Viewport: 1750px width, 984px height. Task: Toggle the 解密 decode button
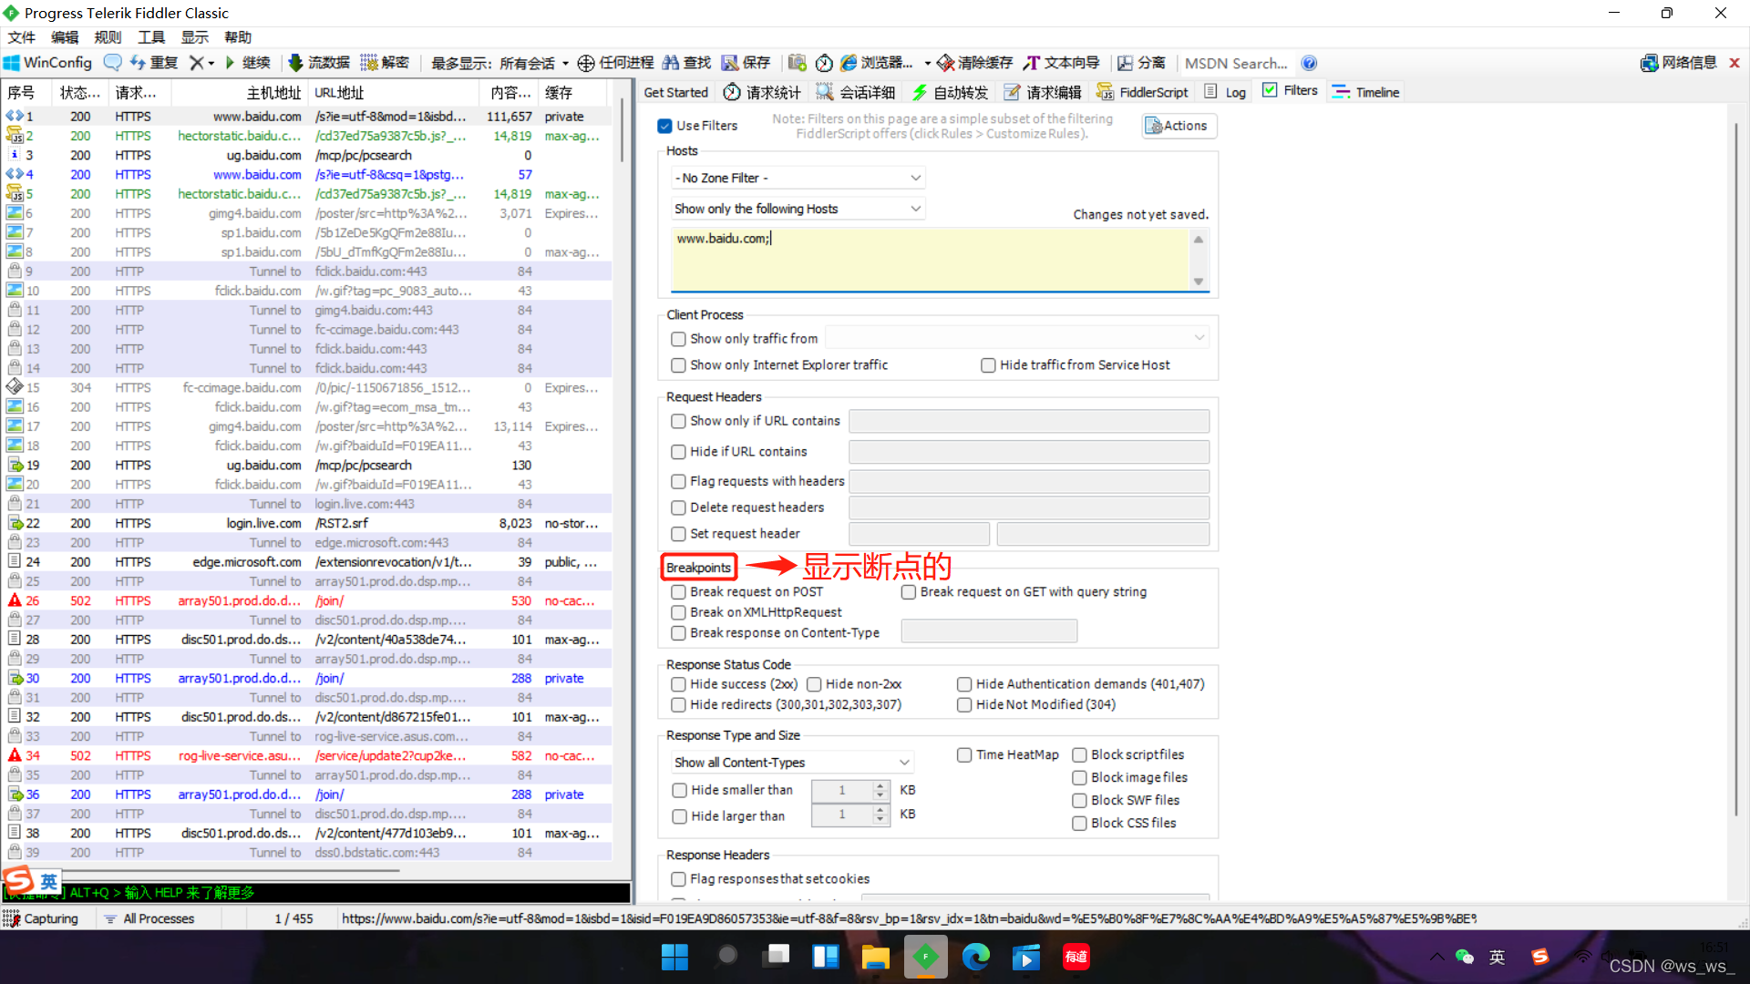[385, 63]
